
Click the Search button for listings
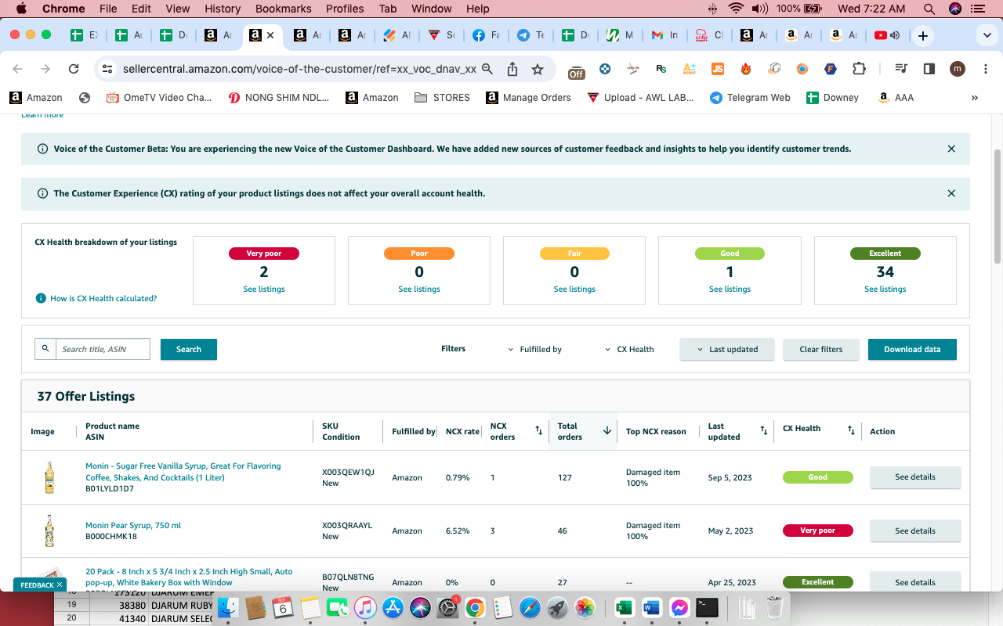point(189,349)
